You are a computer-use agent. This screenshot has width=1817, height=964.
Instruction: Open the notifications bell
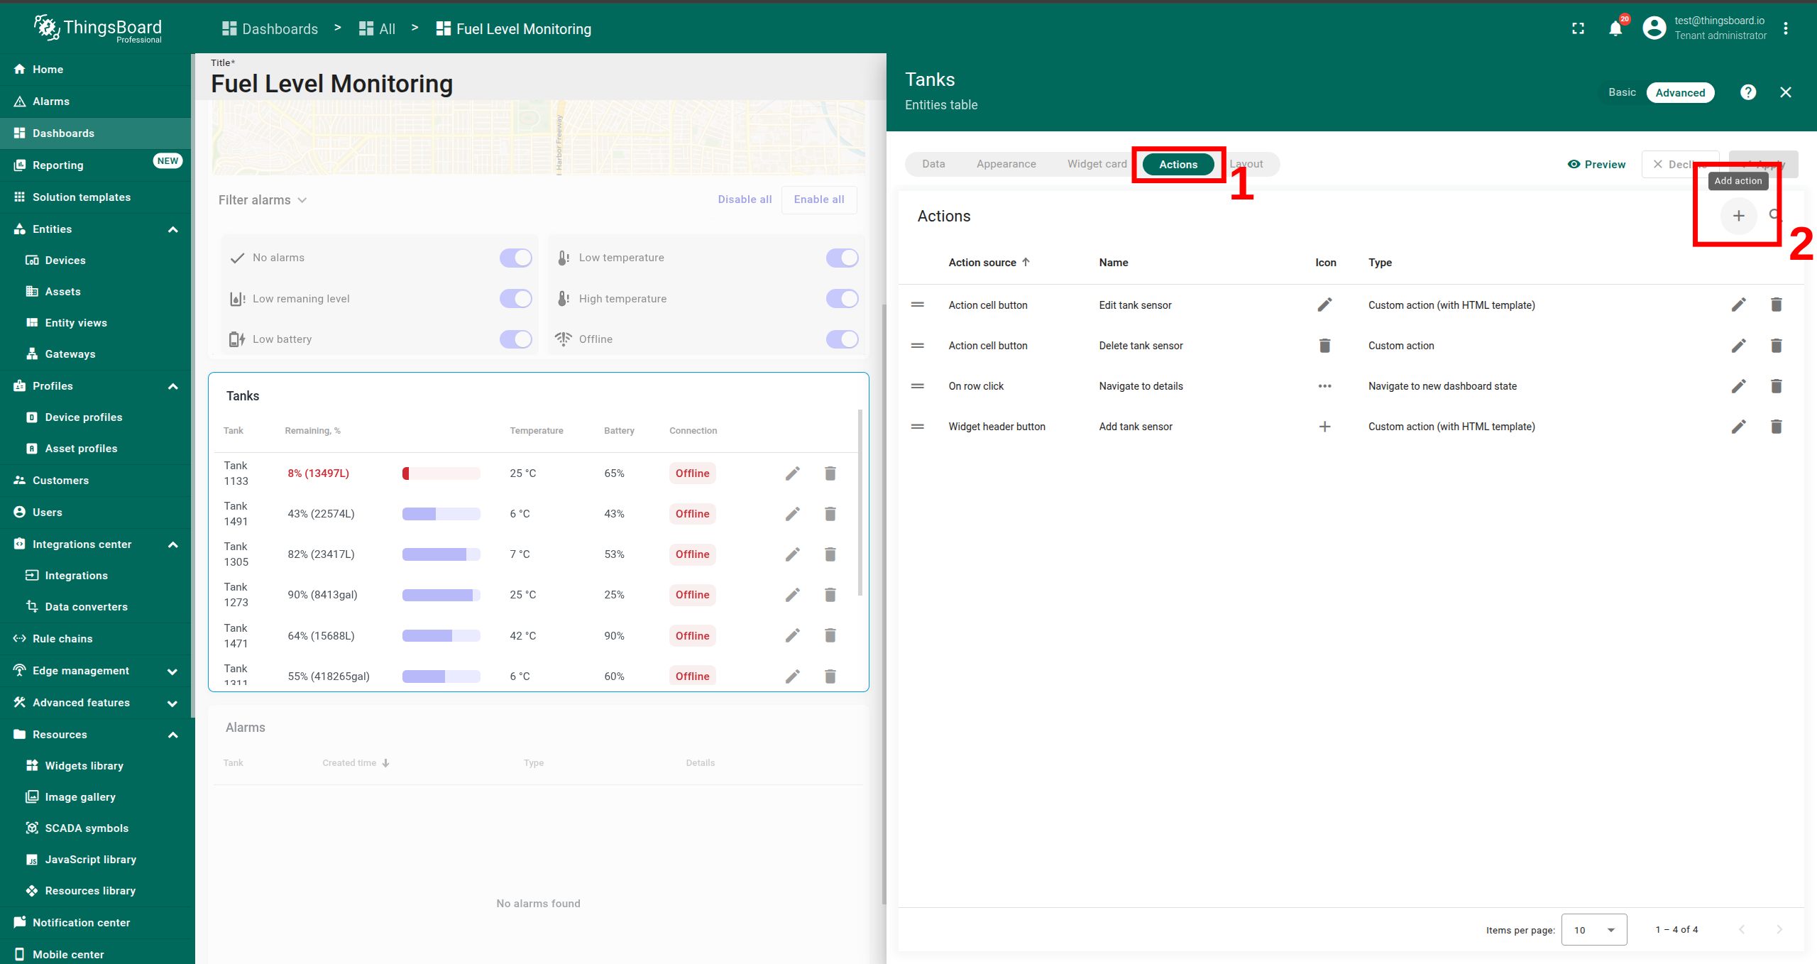[x=1615, y=29]
